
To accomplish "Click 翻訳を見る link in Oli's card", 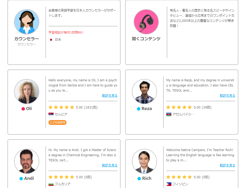I will coord(110,96).
